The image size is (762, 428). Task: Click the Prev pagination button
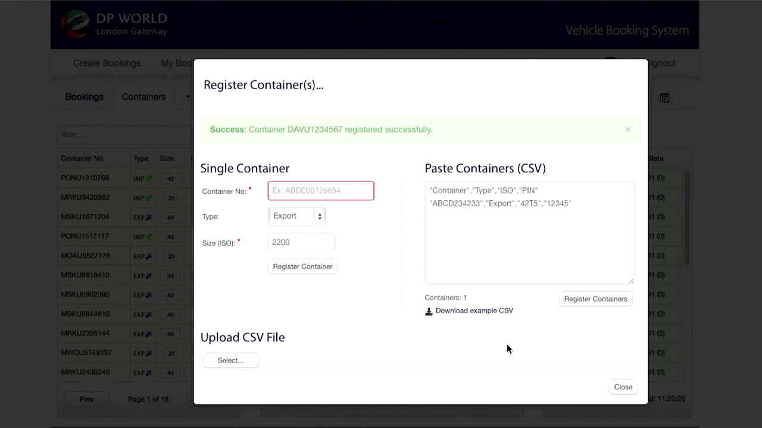pos(87,399)
